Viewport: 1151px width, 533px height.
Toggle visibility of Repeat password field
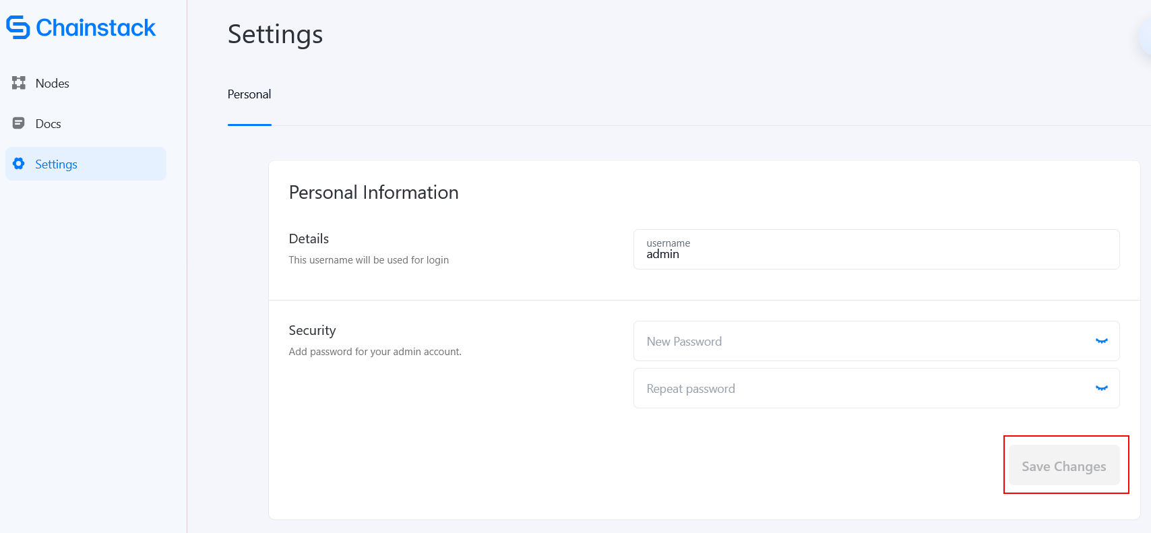click(x=1101, y=389)
